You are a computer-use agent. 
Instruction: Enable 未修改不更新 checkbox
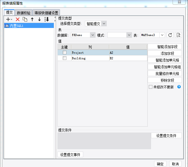[151, 87]
